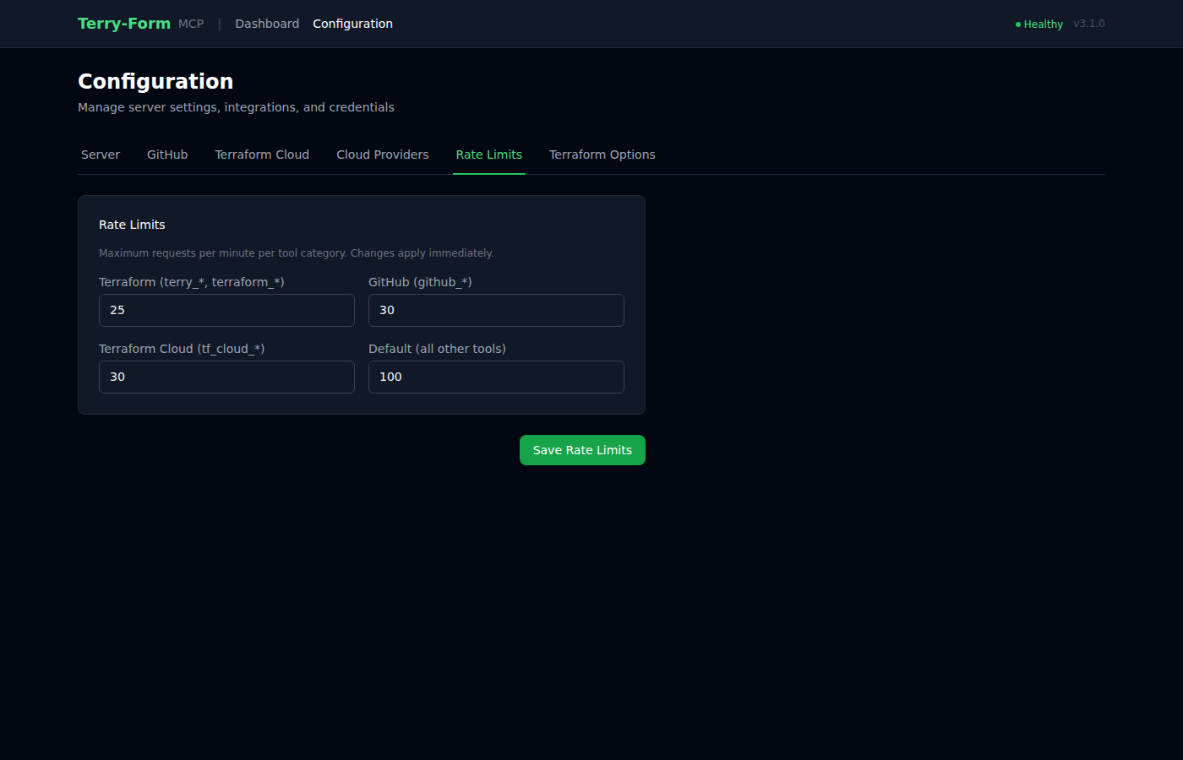
Task: Click the 'GitHub (github_*)' label
Action: 420,282
